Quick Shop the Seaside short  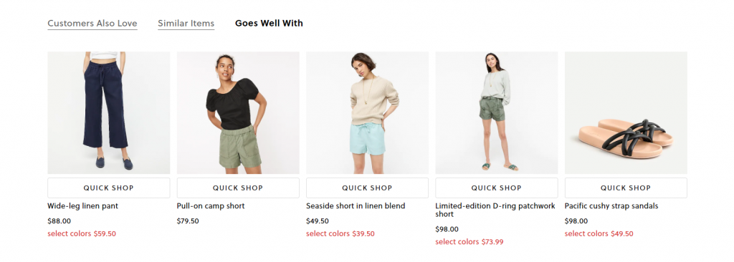pyautogui.click(x=367, y=188)
